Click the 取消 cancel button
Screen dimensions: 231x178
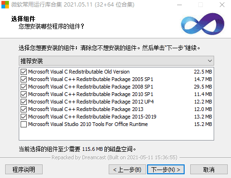coord(209,170)
